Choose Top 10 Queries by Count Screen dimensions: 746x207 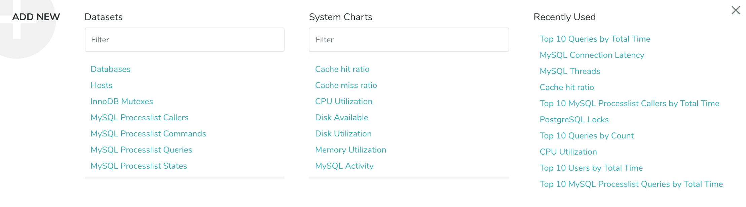coord(587,136)
